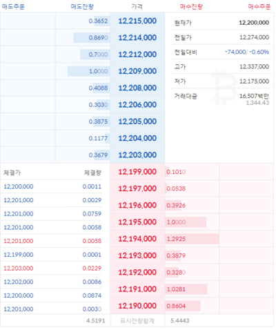Click bid quantity 1.2925
Viewport: 276px width, 330px height.
click(176, 239)
